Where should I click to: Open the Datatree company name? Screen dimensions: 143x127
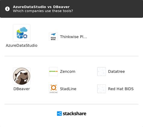point(116,71)
